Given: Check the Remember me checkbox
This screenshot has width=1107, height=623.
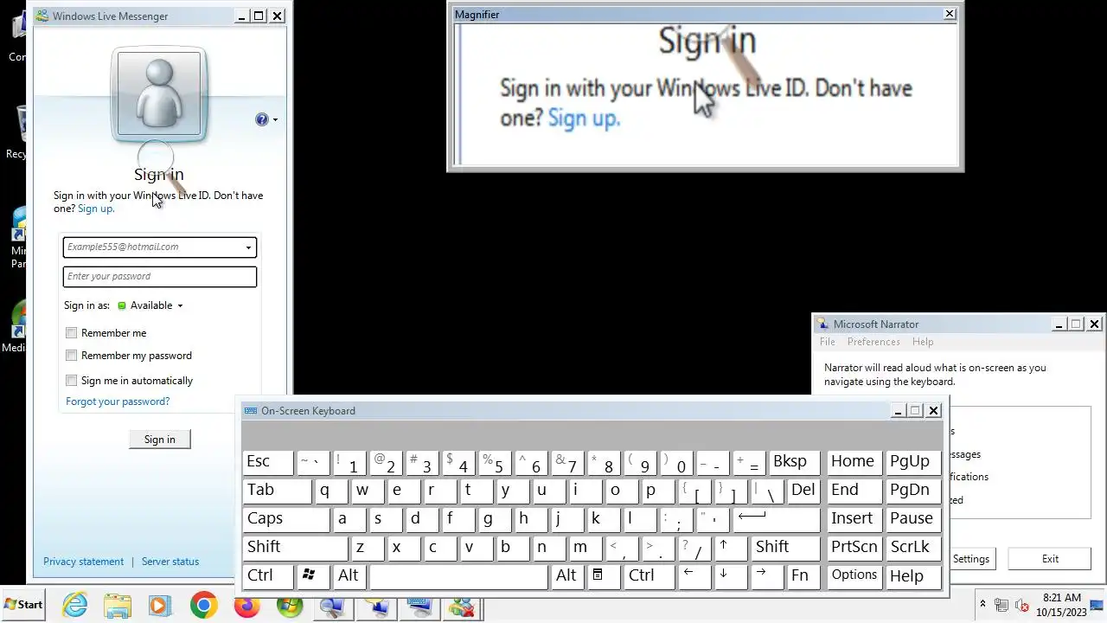Looking at the screenshot, I should tap(72, 333).
